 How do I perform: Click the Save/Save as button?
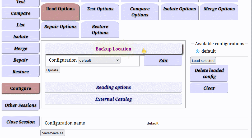(x=53, y=133)
